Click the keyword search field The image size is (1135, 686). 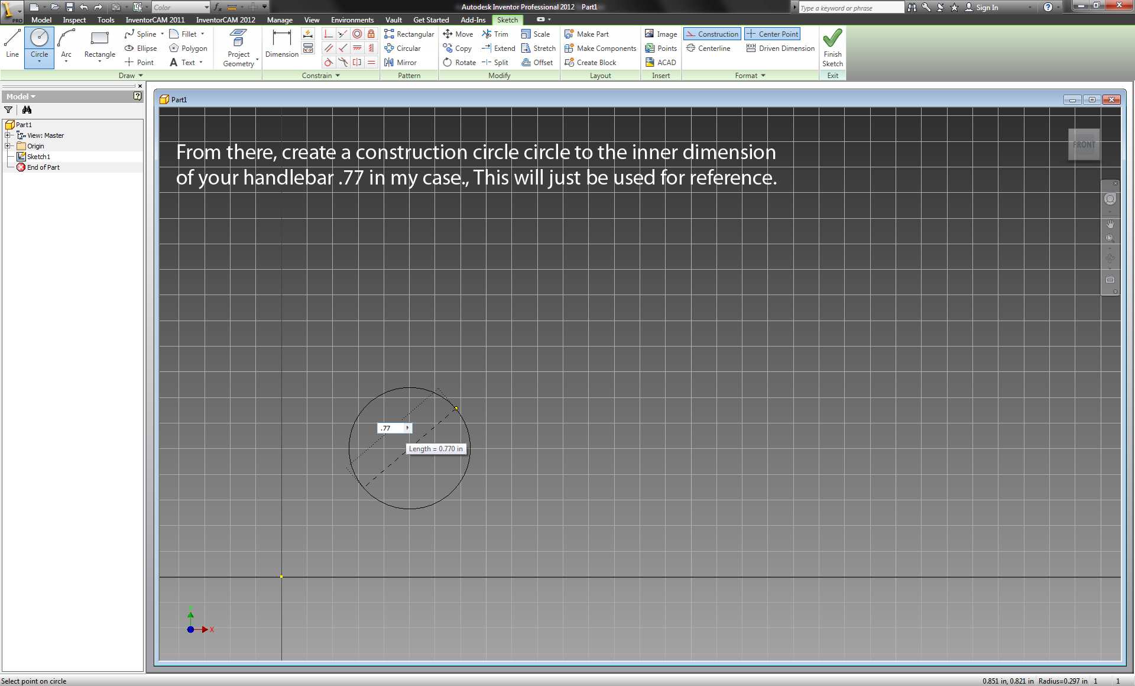coord(850,8)
